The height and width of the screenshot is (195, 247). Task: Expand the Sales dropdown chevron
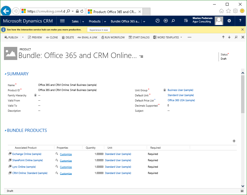(83, 22)
